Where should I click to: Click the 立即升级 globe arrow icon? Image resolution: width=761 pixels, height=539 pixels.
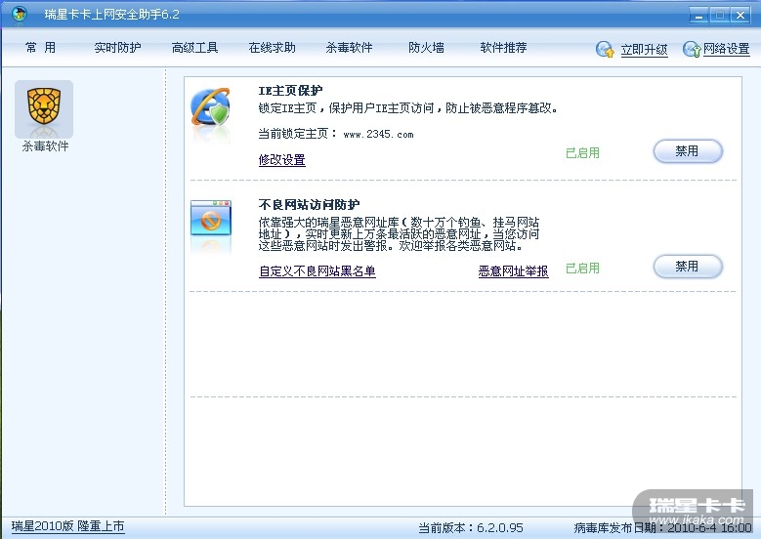tap(606, 49)
